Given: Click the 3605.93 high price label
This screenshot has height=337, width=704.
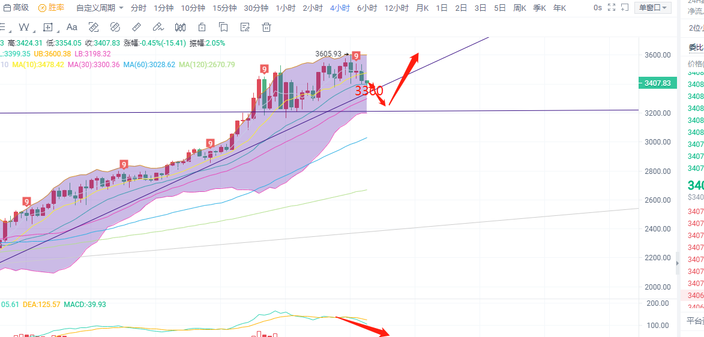Looking at the screenshot, I should 330,54.
